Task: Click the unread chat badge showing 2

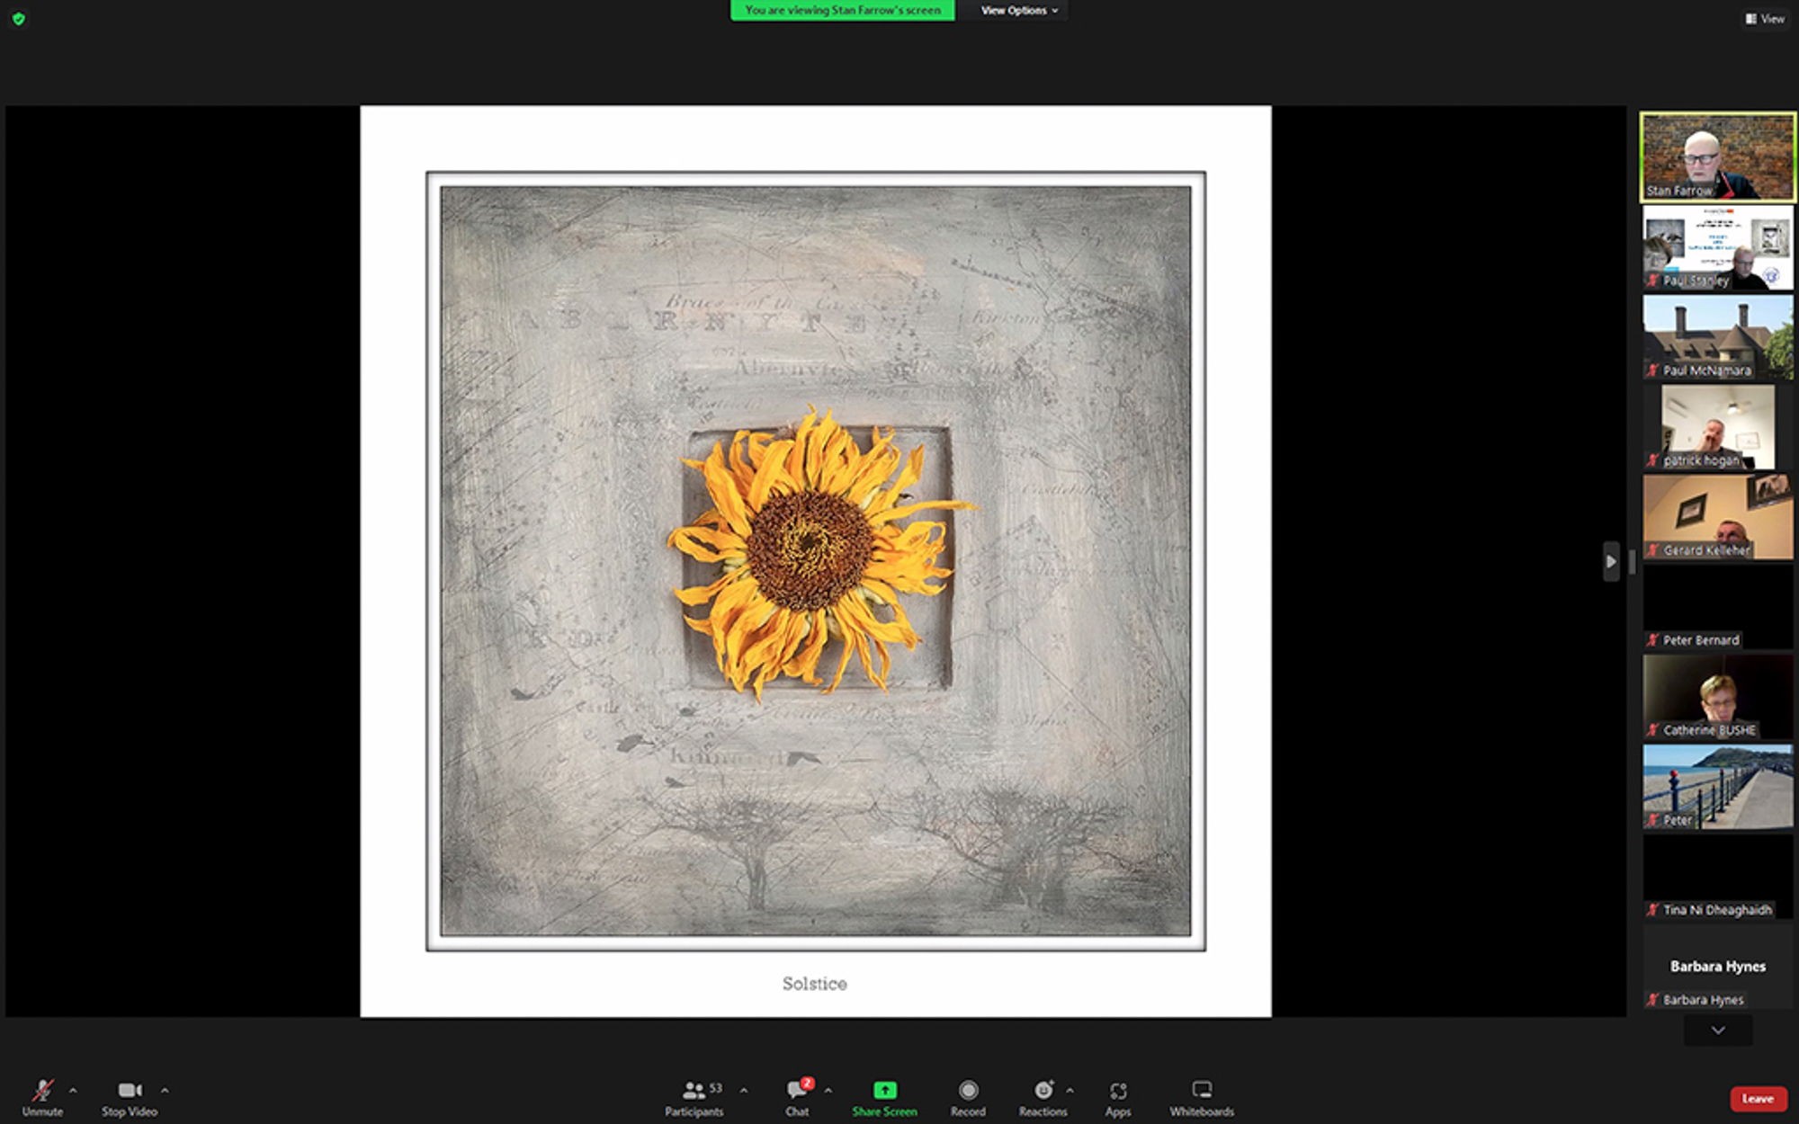Action: point(808,1083)
